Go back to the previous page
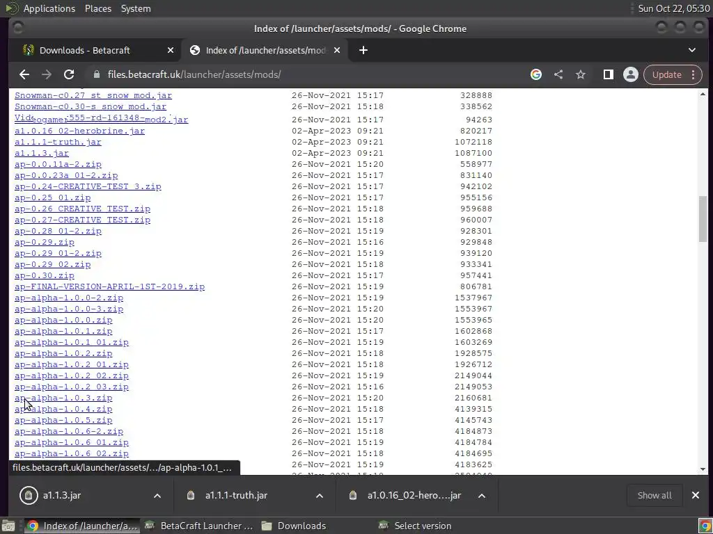The height and width of the screenshot is (534, 713). click(x=24, y=75)
